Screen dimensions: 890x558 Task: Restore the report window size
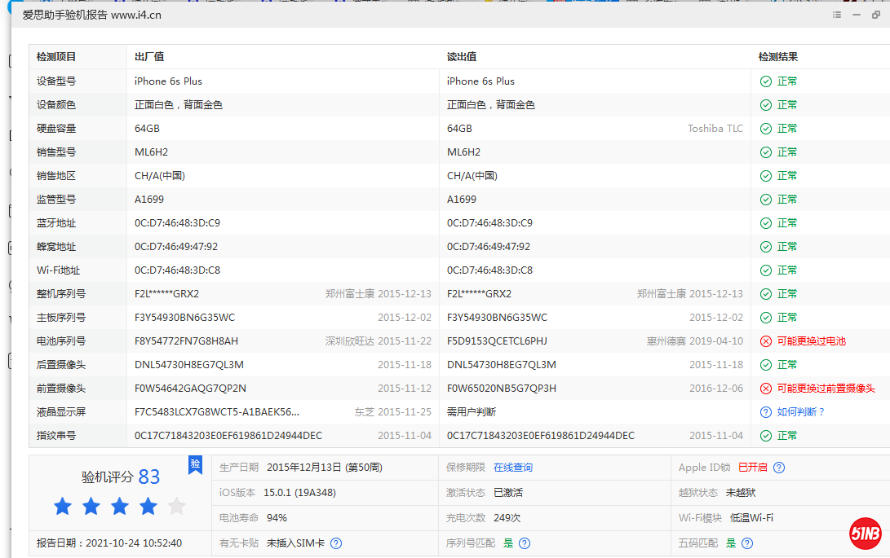(876, 15)
